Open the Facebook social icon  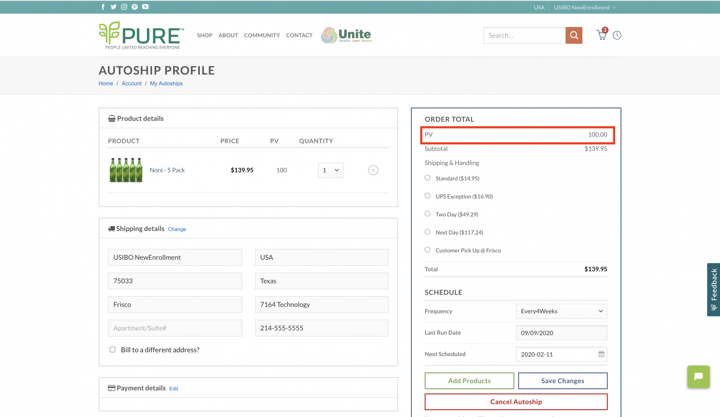pos(103,7)
